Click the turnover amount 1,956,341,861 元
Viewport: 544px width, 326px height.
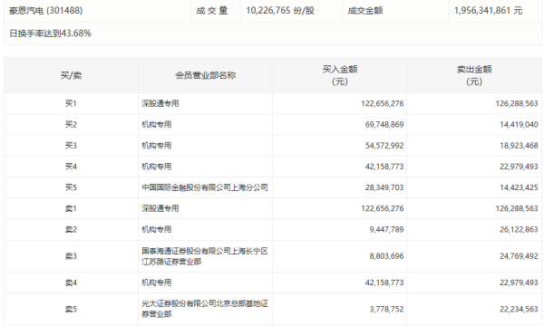click(488, 11)
